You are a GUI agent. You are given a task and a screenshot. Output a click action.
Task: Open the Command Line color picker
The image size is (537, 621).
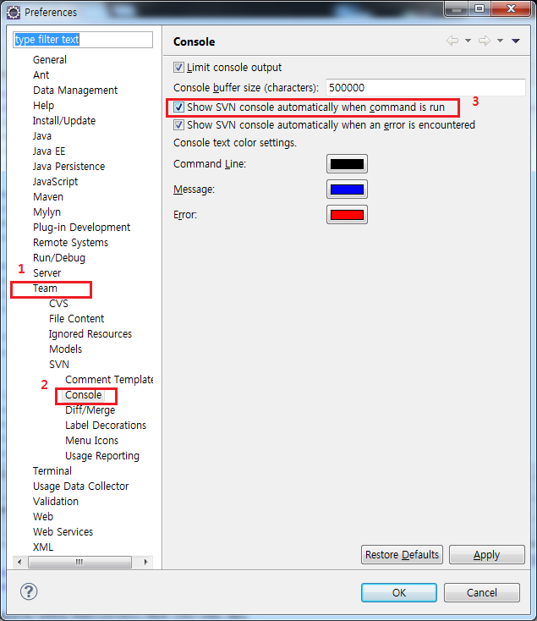pos(347,164)
